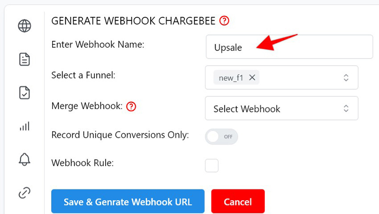
Task: Open the bell notifications icon
Action: pos(25,159)
